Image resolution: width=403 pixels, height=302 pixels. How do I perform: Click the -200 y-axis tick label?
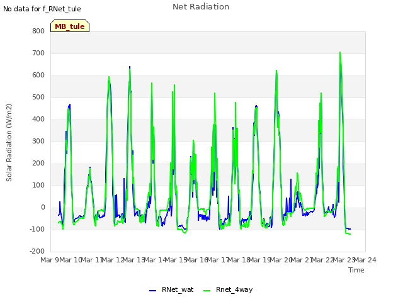tap(37, 252)
